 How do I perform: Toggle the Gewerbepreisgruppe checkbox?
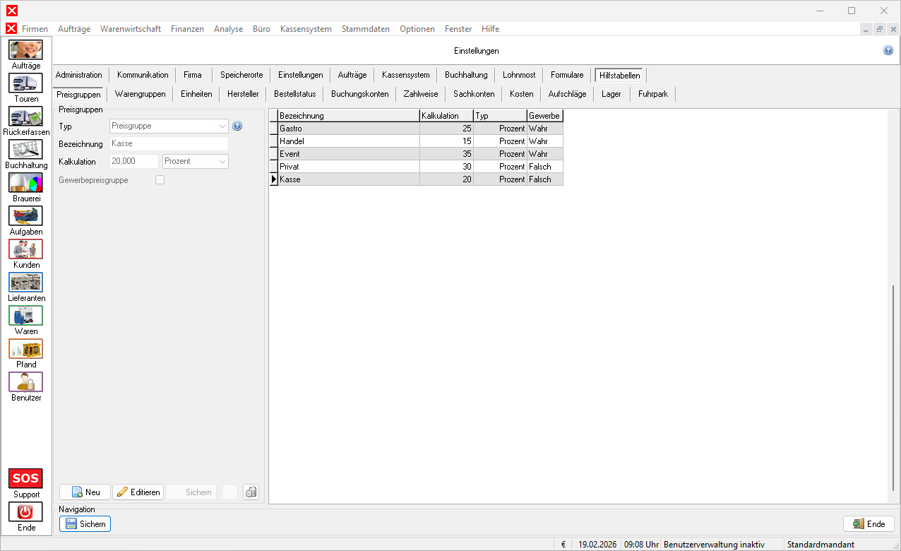(x=160, y=180)
